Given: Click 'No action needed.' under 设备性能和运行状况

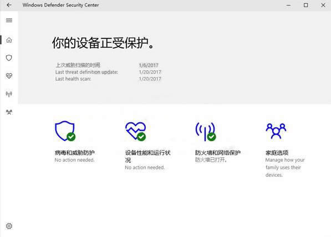Looking at the screenshot, I should click(x=145, y=167).
